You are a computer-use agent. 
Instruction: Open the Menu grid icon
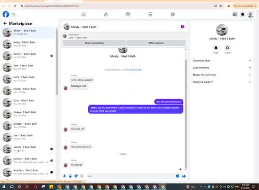tap(235, 14)
